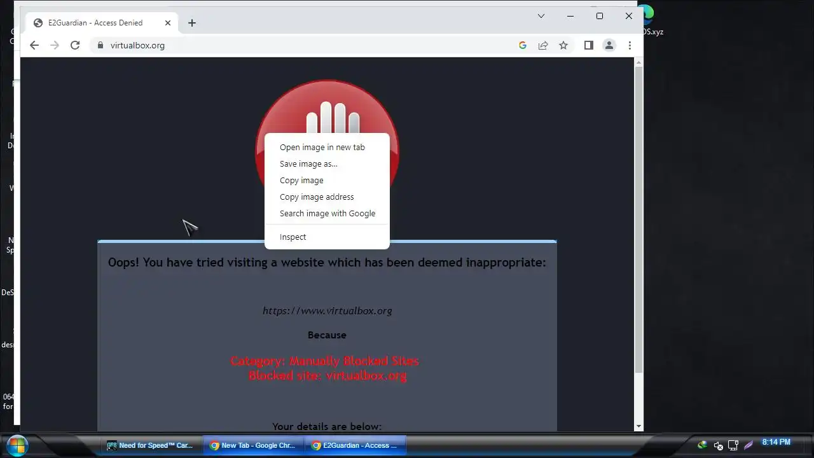Click the https://www.virtualbox.org blocked URL text
814x458 pixels.
(x=327, y=310)
